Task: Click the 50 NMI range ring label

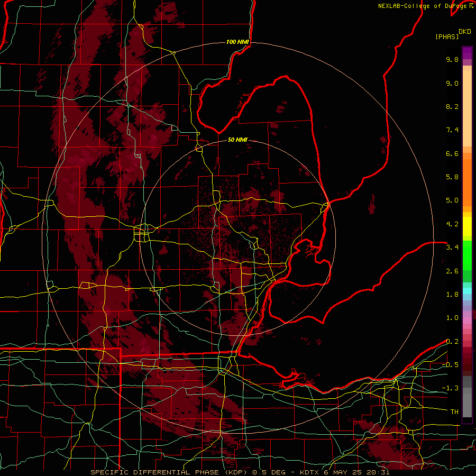Action: (237, 140)
